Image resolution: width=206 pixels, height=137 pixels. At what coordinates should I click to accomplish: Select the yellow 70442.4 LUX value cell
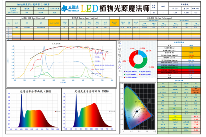[175, 119]
